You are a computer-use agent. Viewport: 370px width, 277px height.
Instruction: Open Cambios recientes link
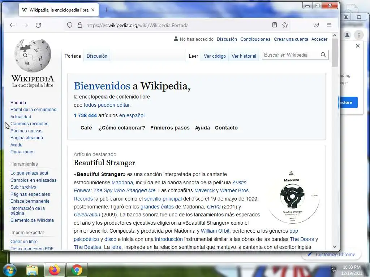(x=29, y=123)
